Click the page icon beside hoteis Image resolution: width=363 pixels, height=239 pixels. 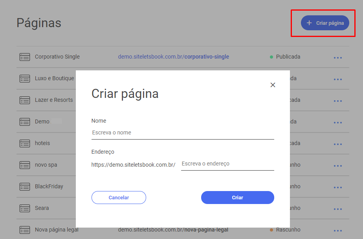pos(25,144)
